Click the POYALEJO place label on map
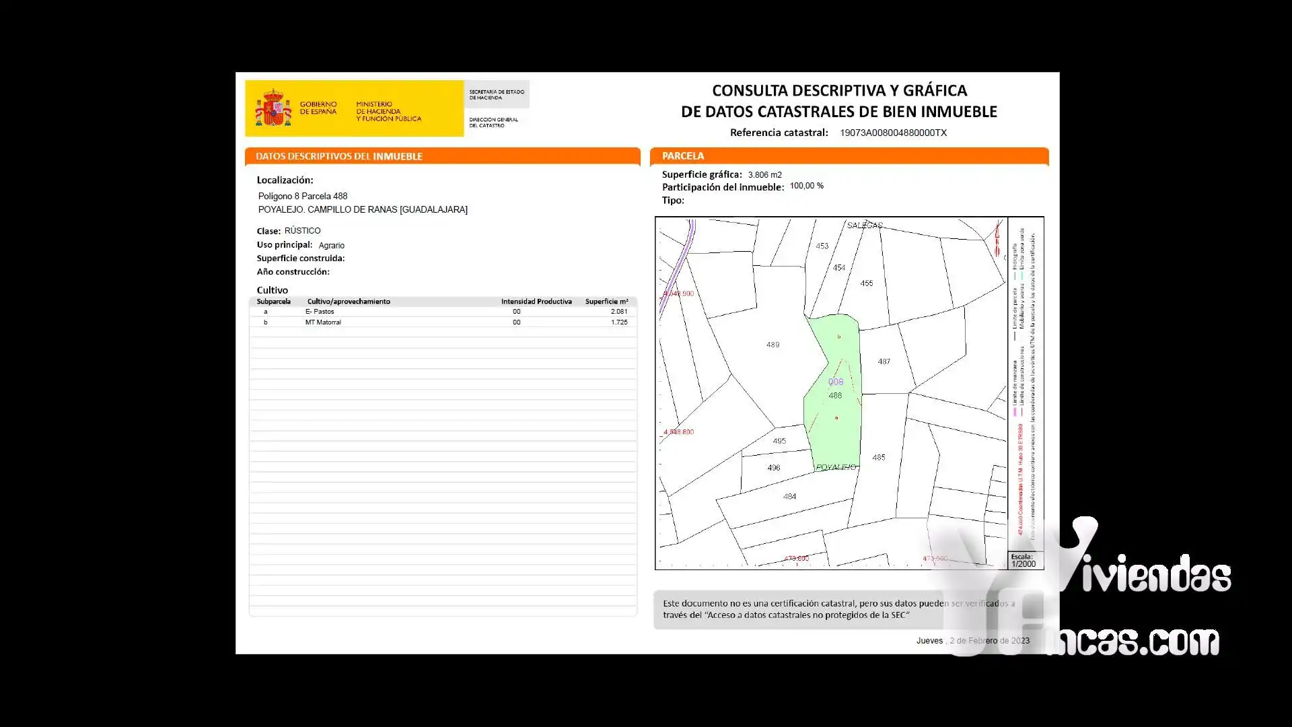1292x727 pixels. (x=836, y=467)
